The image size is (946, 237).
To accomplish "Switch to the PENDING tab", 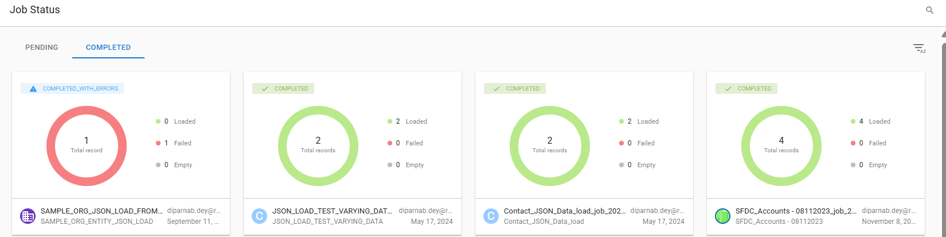I will click(x=42, y=48).
